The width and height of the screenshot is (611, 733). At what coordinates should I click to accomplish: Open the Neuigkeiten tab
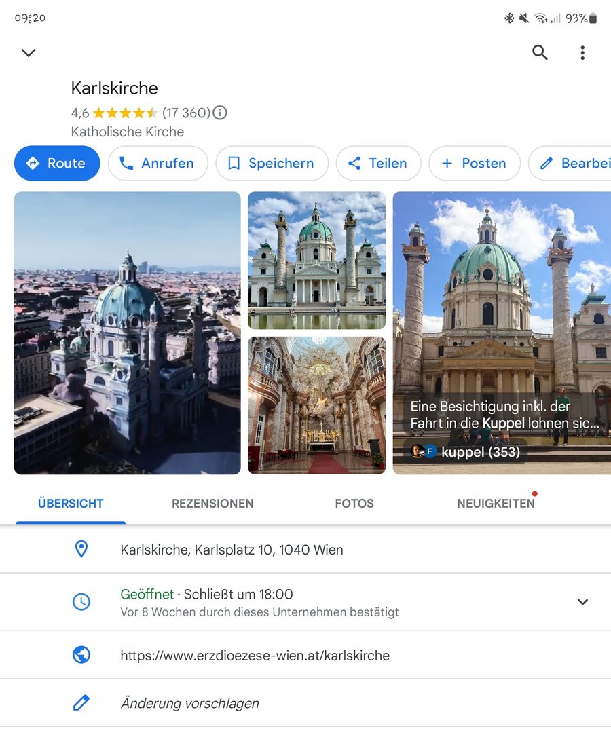(496, 504)
